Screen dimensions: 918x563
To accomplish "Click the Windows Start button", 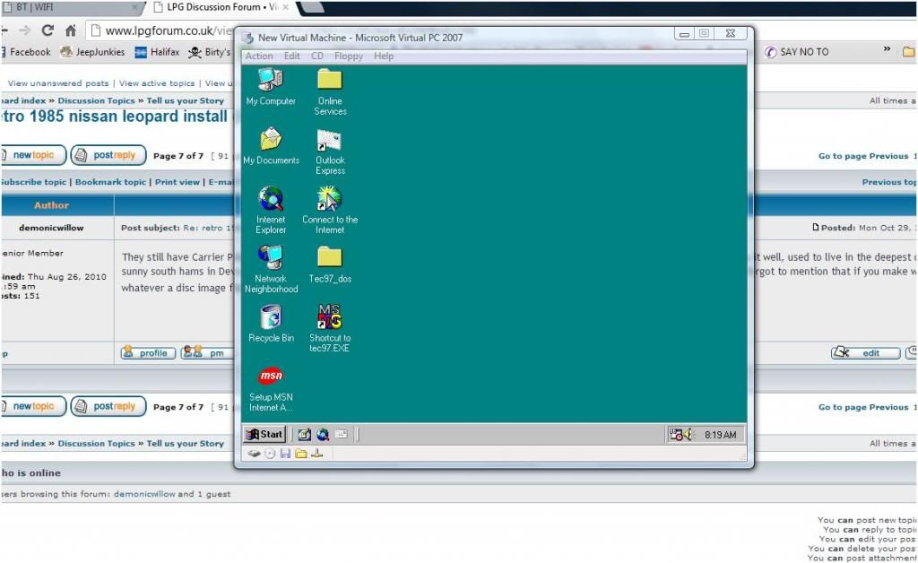I will (264, 434).
